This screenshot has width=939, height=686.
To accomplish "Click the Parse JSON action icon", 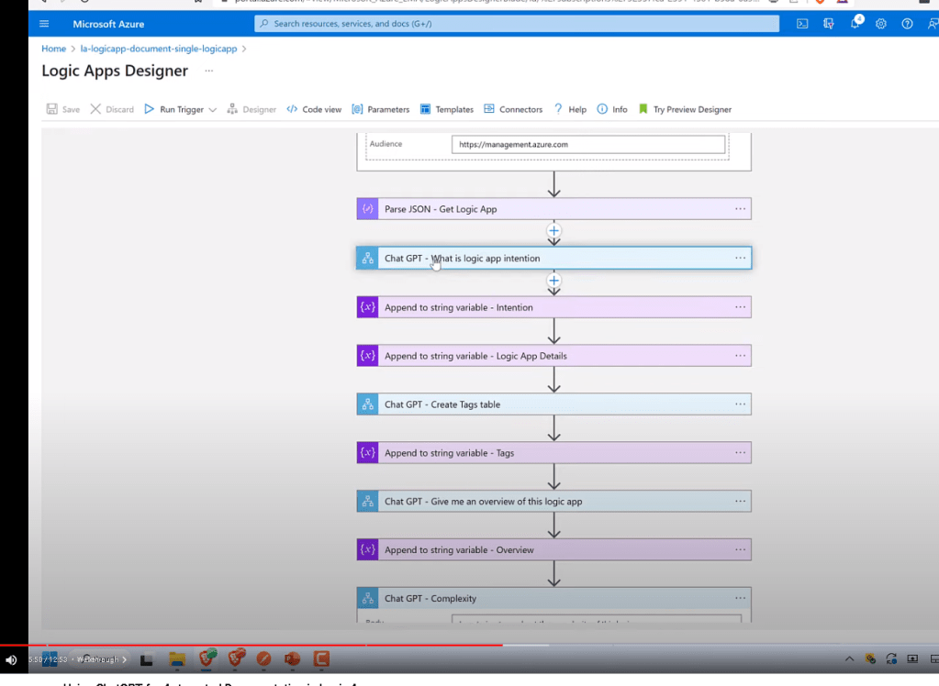I will tap(368, 209).
